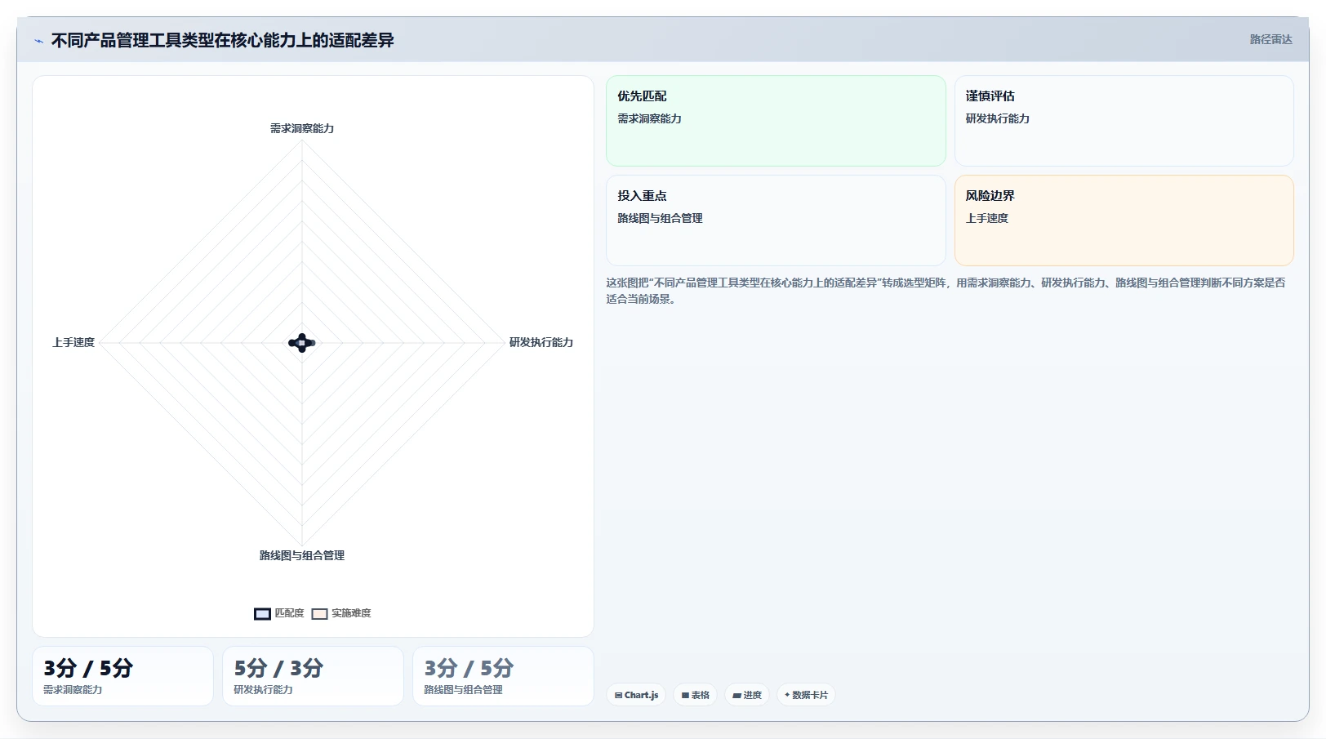Click 需求洞察能力 text in 优先匹配 card
The image size is (1326, 739).
(x=649, y=118)
